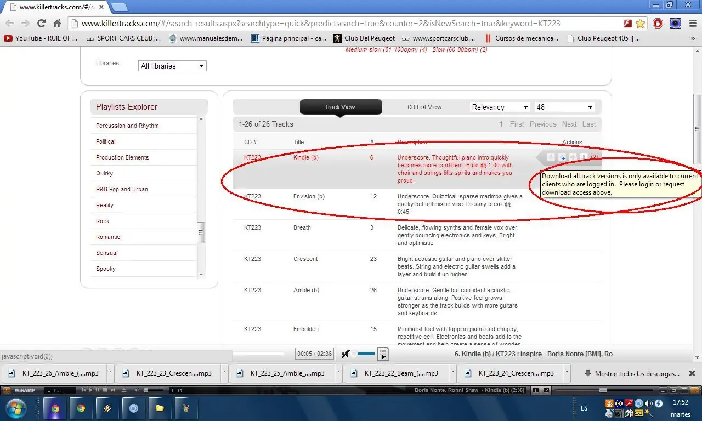Click the track info icon for Kindle (b)

pos(583,157)
